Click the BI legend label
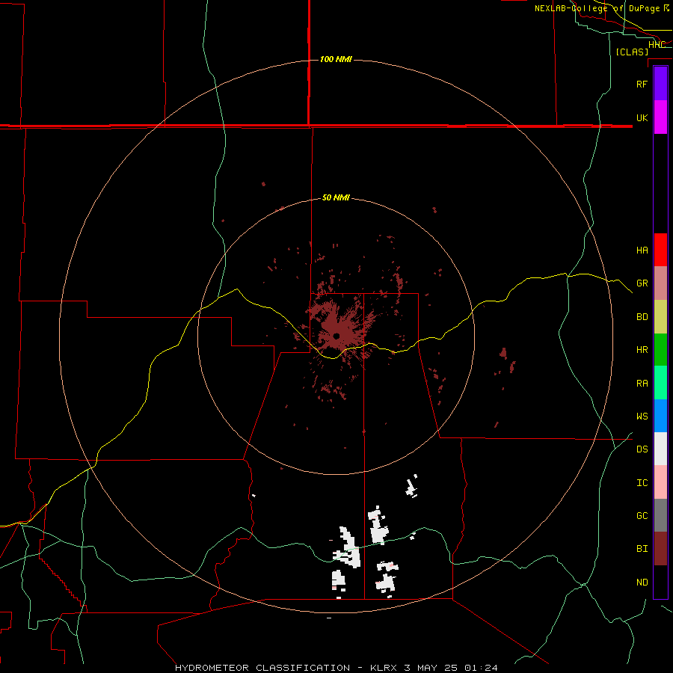The width and height of the screenshot is (673, 673). pos(642,549)
